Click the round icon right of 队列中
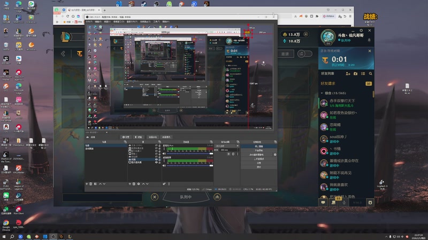 coord(217,197)
